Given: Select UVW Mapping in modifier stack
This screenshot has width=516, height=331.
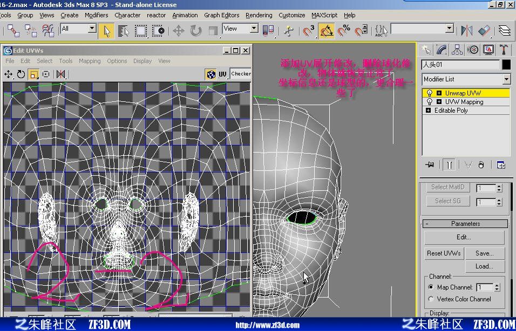Looking at the screenshot, I should (464, 102).
